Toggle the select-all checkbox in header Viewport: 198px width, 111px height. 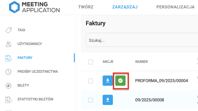(91, 62)
